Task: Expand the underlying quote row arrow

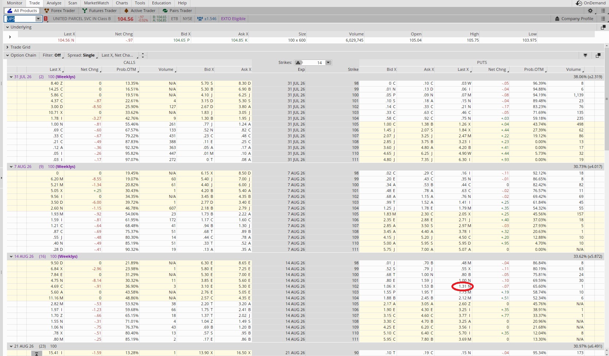Action: click(x=10, y=37)
